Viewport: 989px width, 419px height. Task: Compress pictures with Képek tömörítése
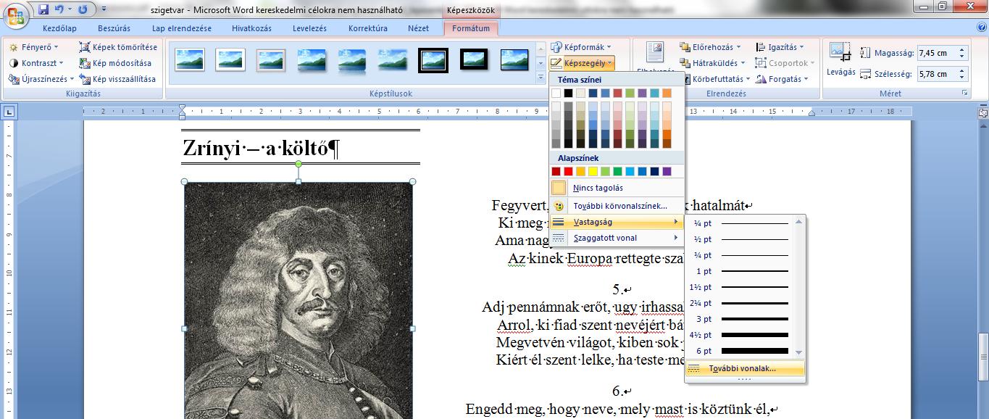pos(118,47)
